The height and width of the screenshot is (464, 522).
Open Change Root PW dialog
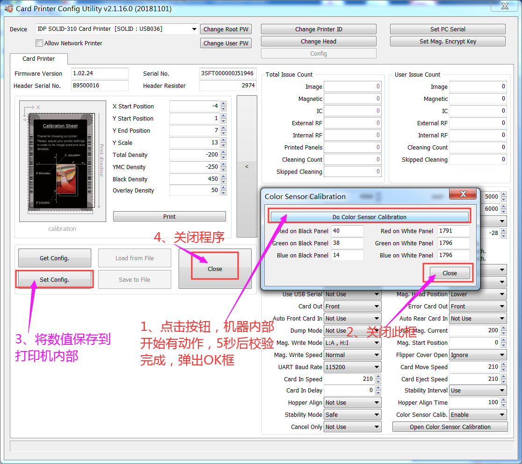point(226,29)
